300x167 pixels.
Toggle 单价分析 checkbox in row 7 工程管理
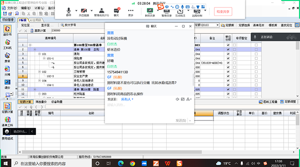click(x=228, y=72)
